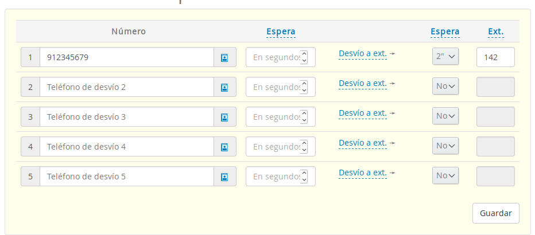Open contacts icon for forwarding number 1

point(224,57)
